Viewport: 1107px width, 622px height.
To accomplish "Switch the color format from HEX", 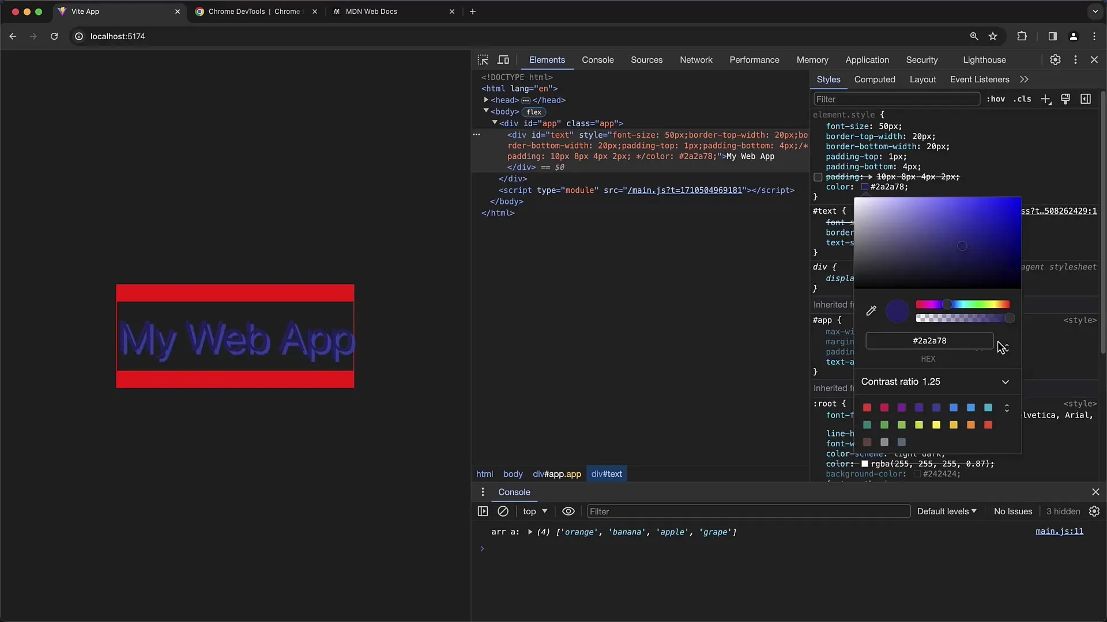I will tap(1006, 347).
